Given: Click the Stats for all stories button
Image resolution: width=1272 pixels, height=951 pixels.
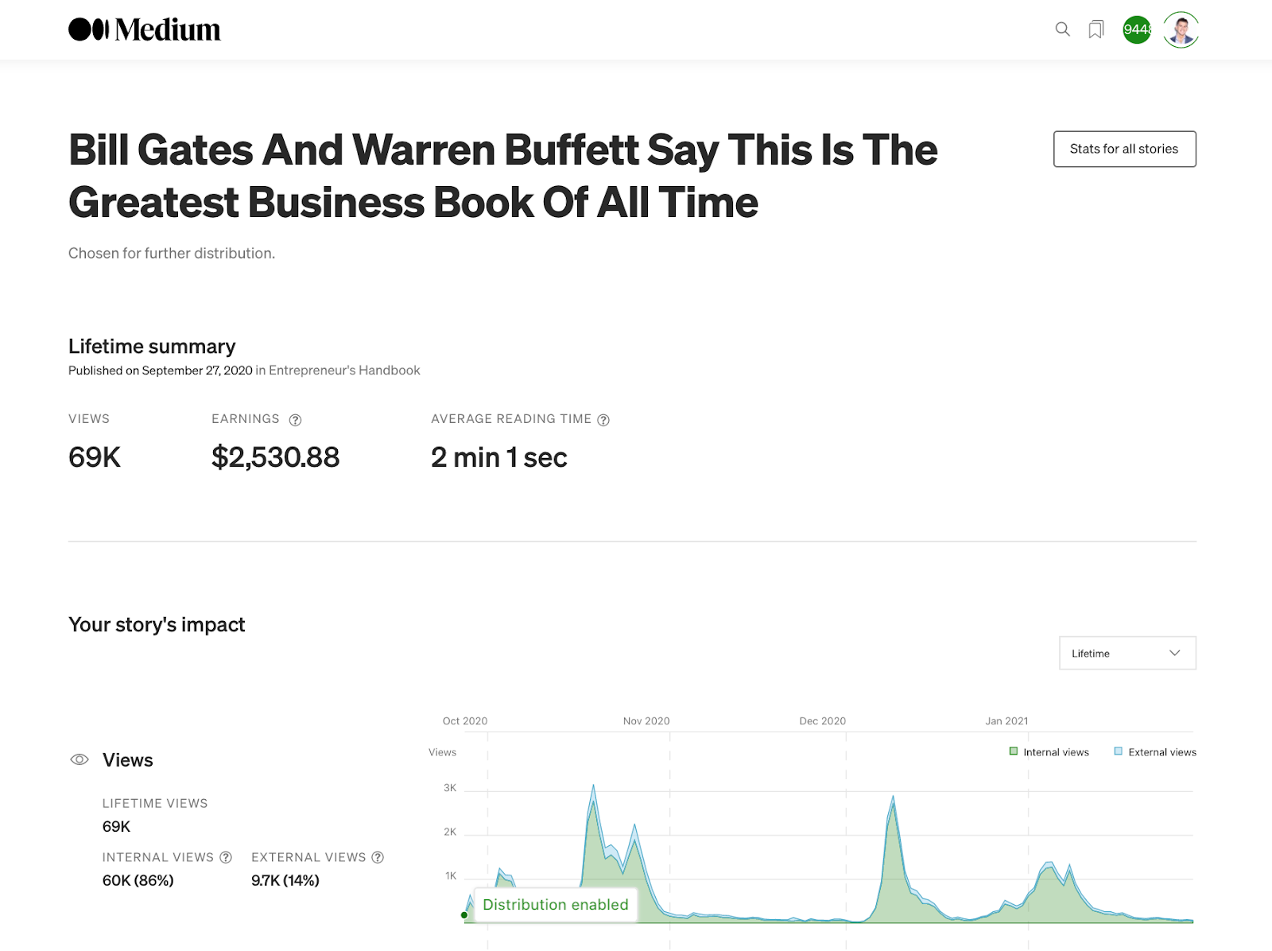Looking at the screenshot, I should tap(1124, 149).
